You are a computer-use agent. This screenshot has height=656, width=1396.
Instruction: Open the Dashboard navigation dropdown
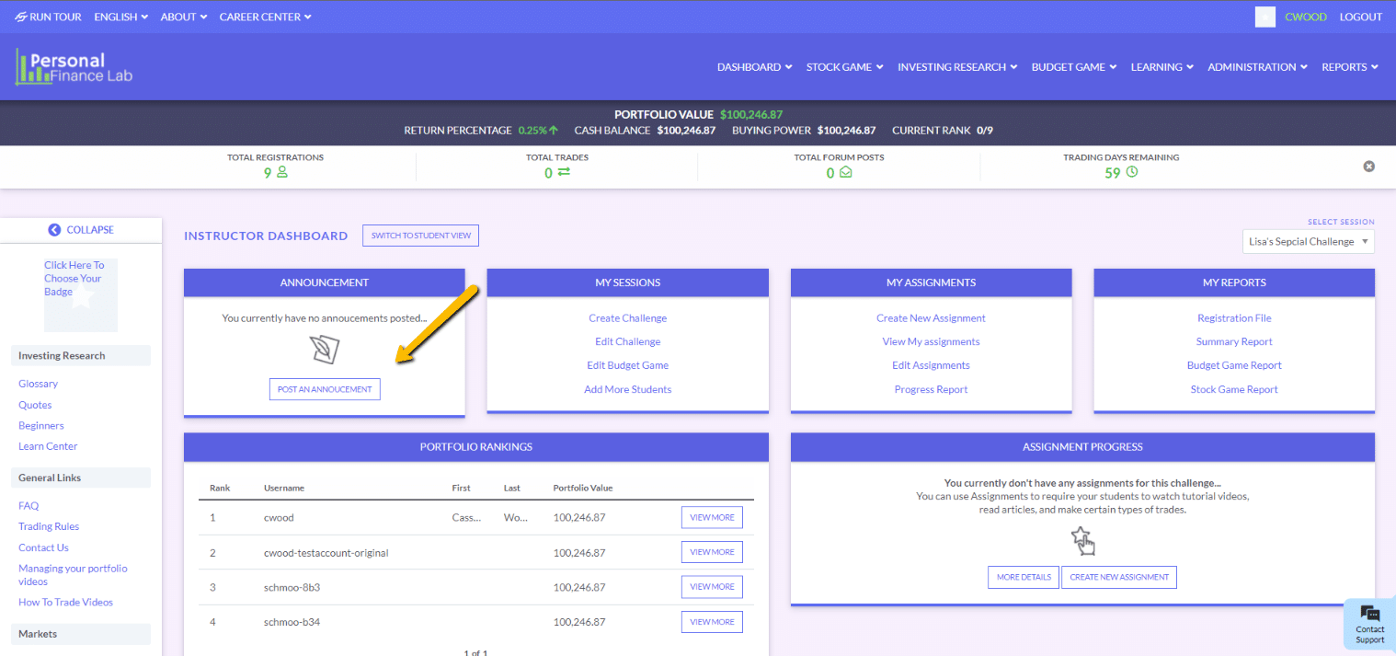754,67
